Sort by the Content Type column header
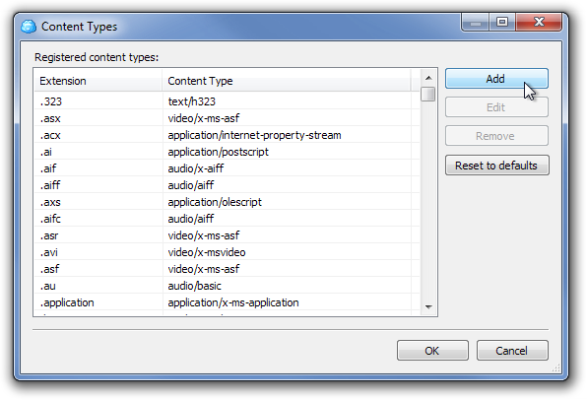The height and width of the screenshot is (400, 587). tap(287, 81)
